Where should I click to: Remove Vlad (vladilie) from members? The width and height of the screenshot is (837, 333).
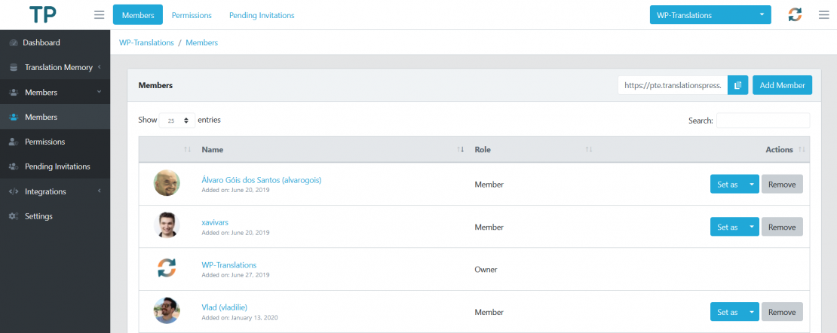click(x=782, y=312)
